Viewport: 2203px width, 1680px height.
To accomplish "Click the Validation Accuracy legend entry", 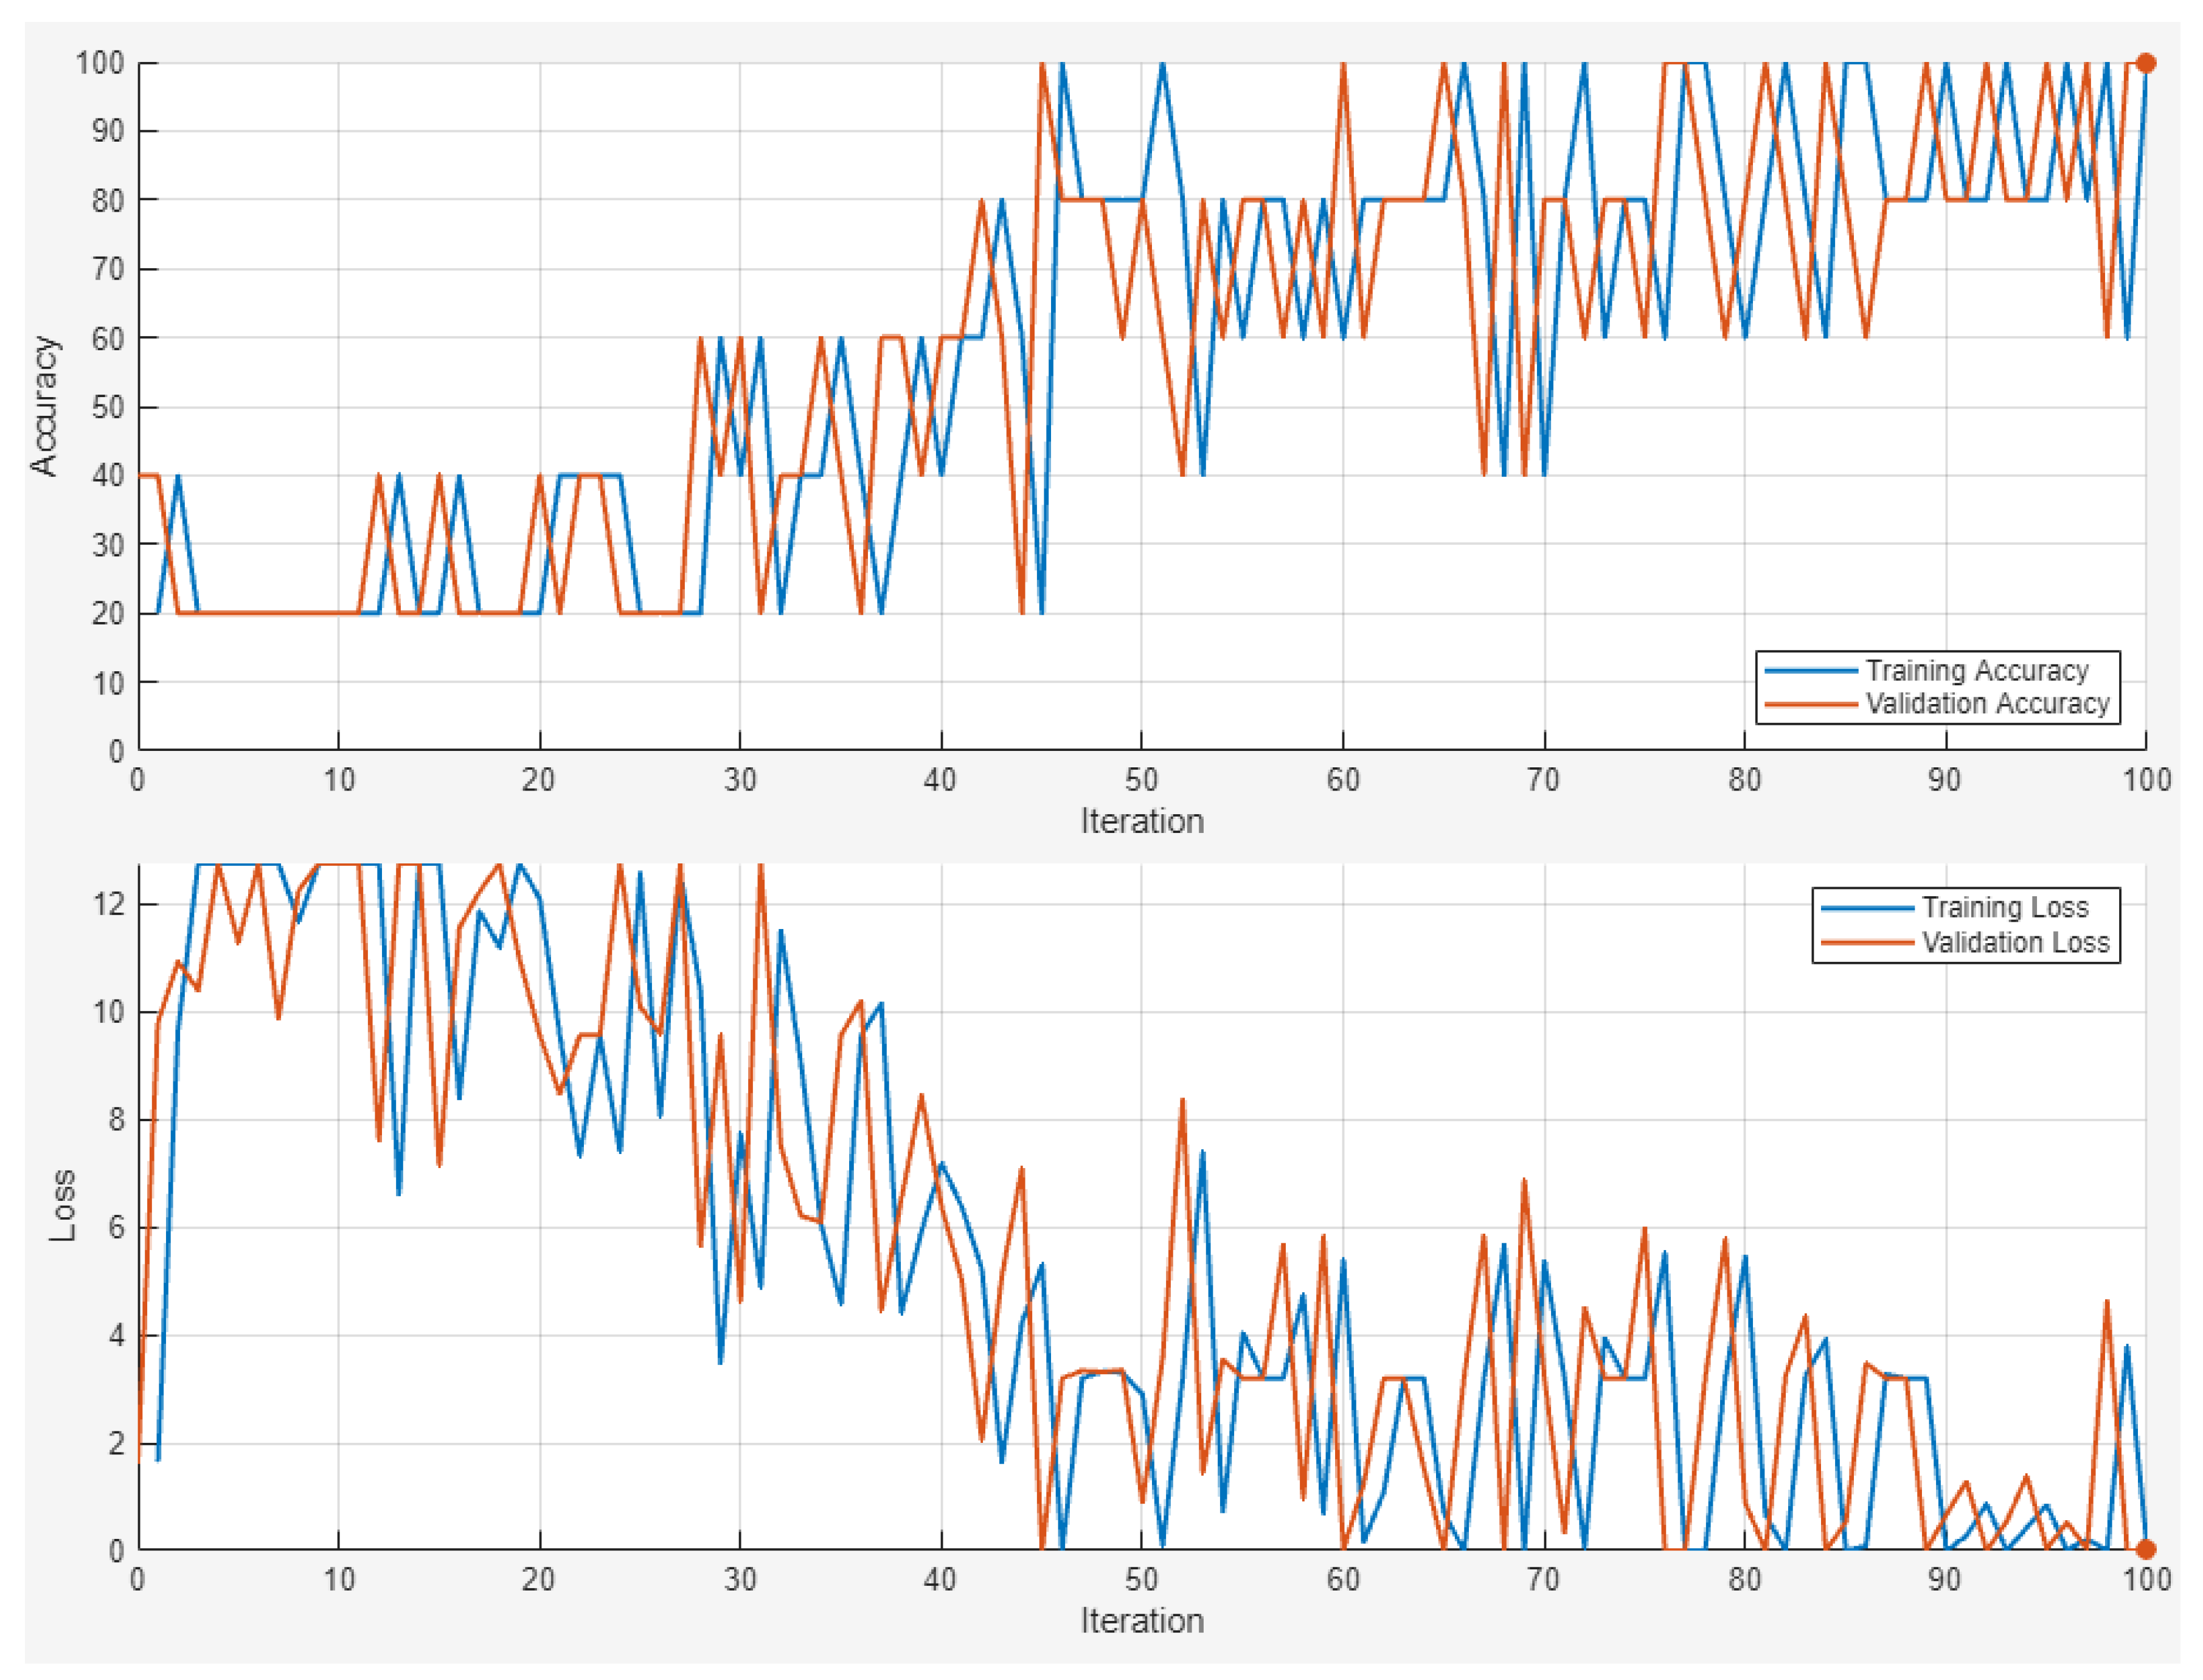I will [1987, 704].
